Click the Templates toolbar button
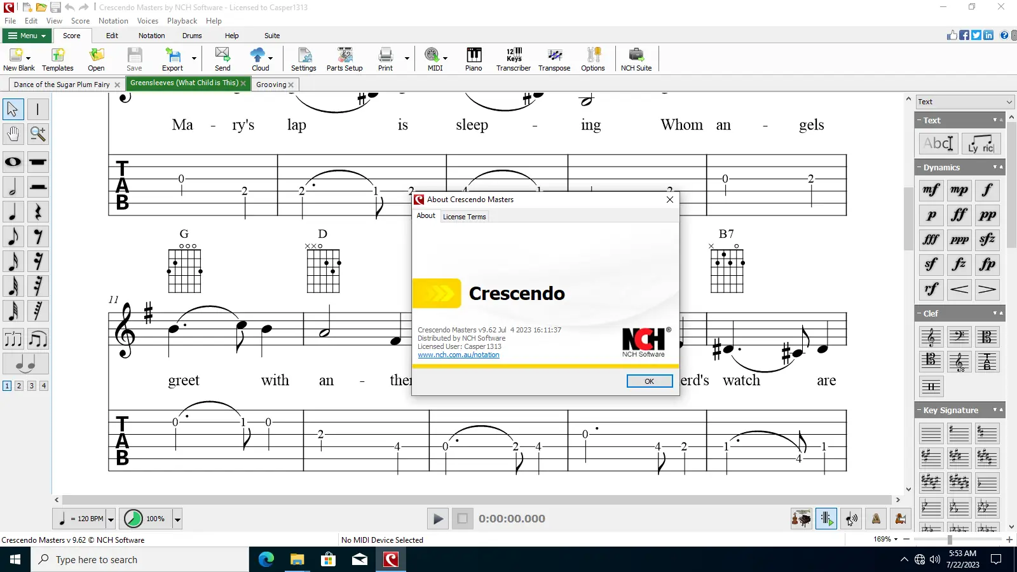 [x=58, y=59]
